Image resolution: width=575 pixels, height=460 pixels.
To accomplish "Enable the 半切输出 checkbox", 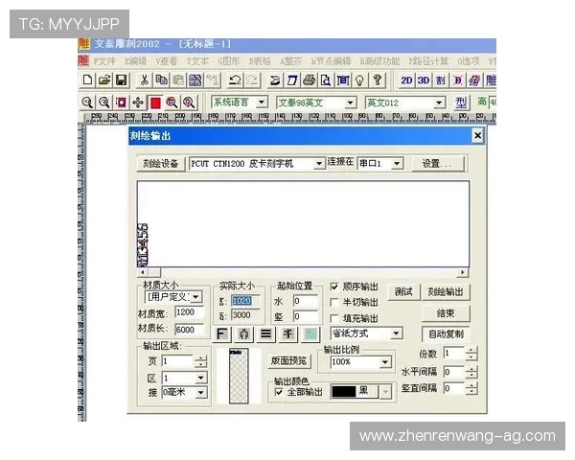I will pos(334,302).
